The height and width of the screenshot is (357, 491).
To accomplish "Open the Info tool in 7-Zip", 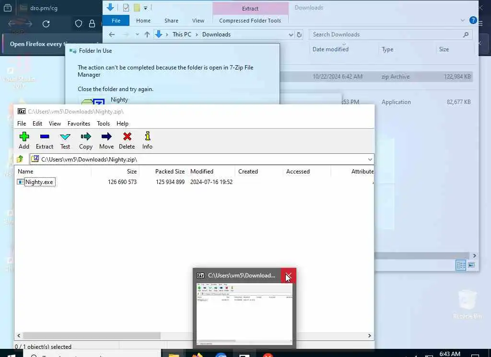I will point(147,140).
